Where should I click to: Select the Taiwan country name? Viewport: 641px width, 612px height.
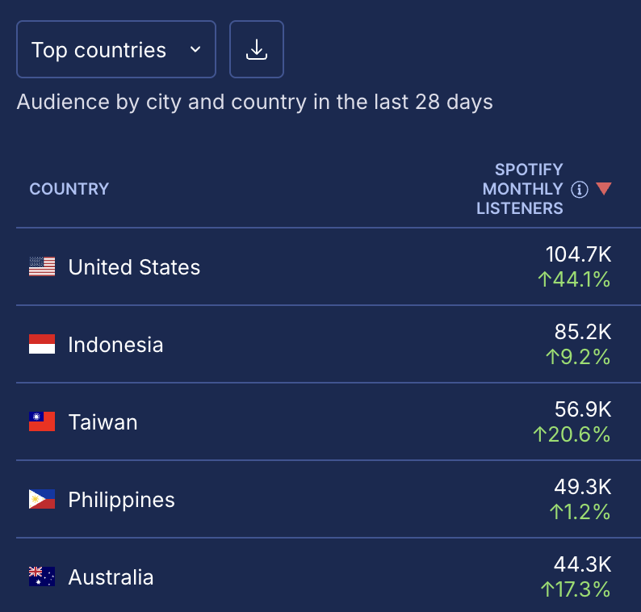(103, 422)
